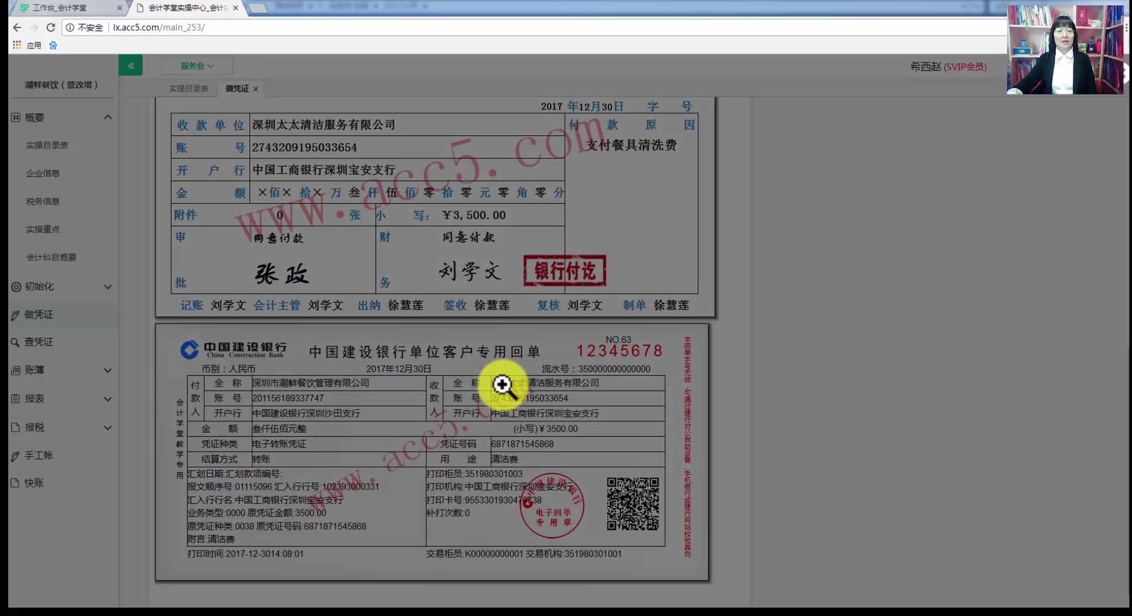Click the payer account 201156189337747

pos(288,399)
